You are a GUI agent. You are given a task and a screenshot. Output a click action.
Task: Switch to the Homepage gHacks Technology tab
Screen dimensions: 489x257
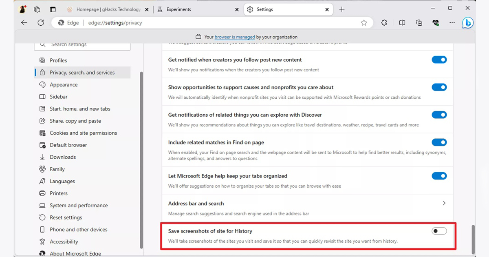pos(108,9)
